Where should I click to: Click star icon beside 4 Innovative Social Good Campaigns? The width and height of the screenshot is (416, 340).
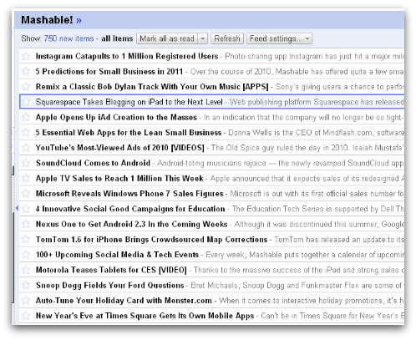coord(26,209)
